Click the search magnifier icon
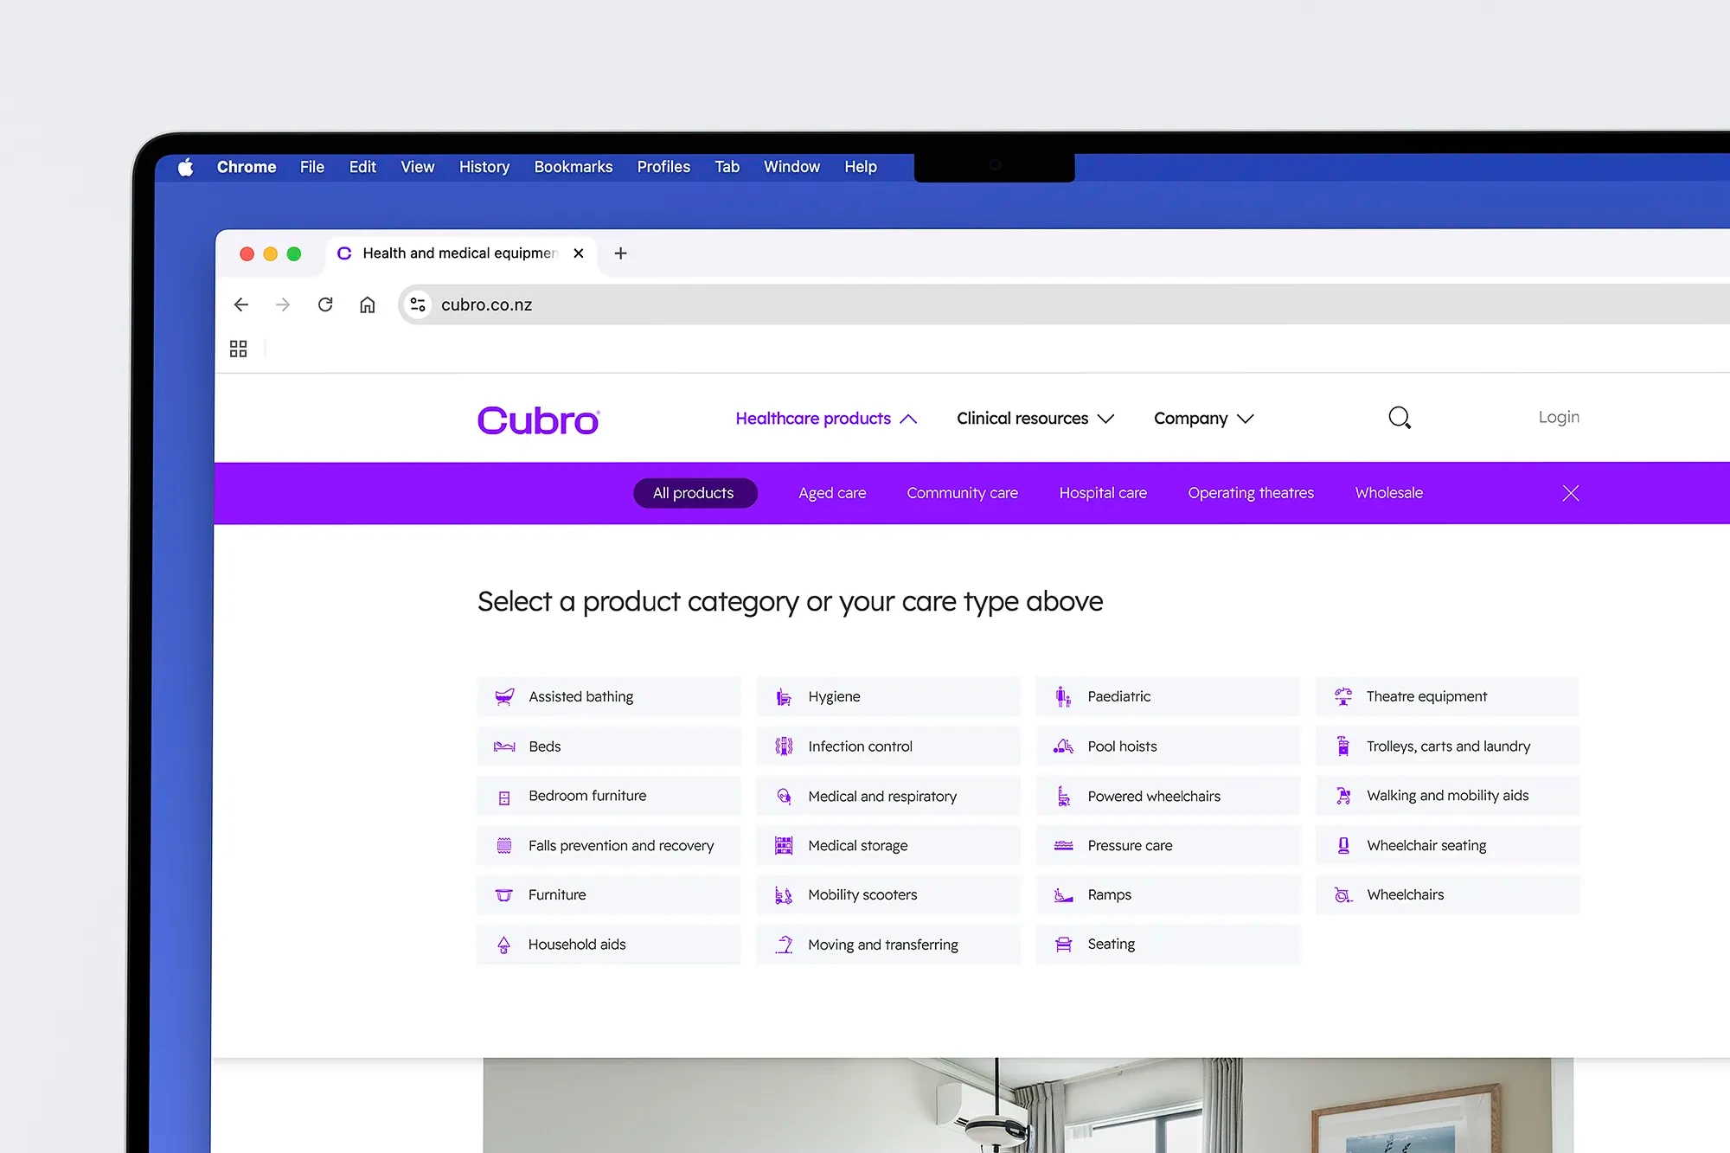This screenshot has height=1153, width=1730. pyautogui.click(x=1399, y=418)
